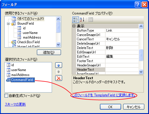Click the DeleteText value 削除

tap(122, 48)
